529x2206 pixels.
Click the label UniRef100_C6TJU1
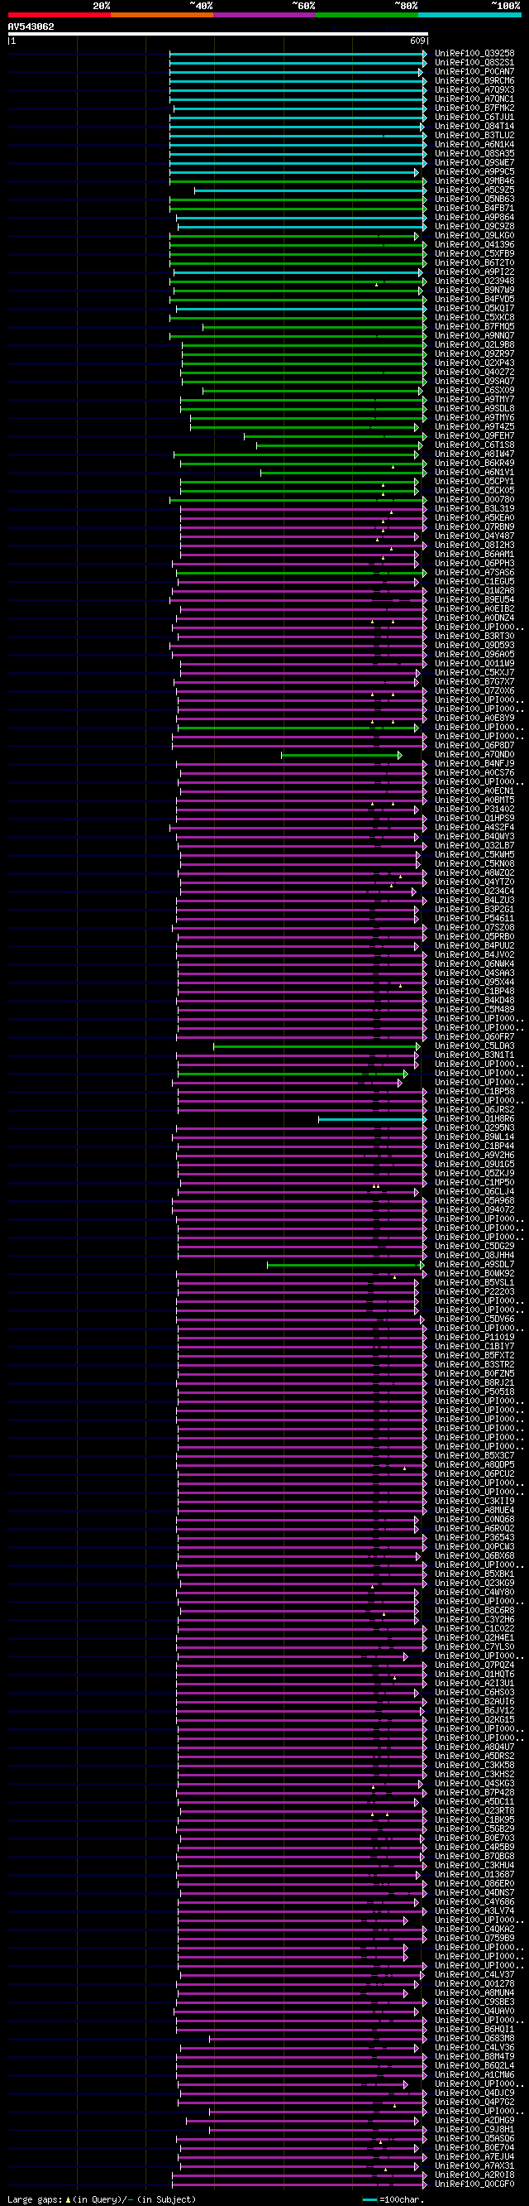474,118
